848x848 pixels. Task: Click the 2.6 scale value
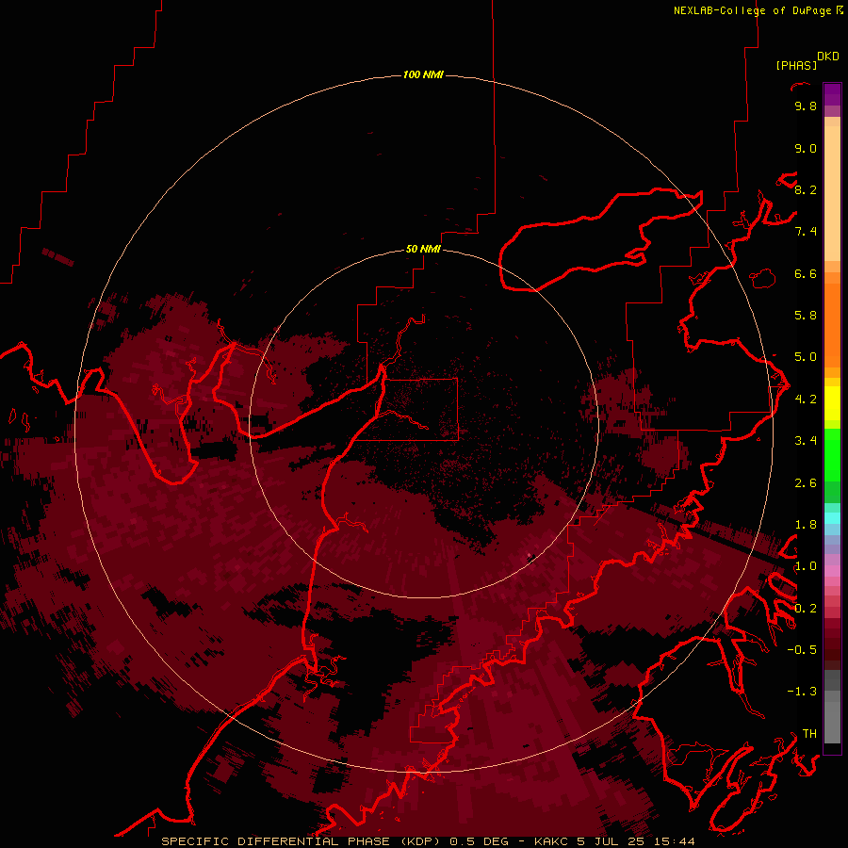pos(806,483)
